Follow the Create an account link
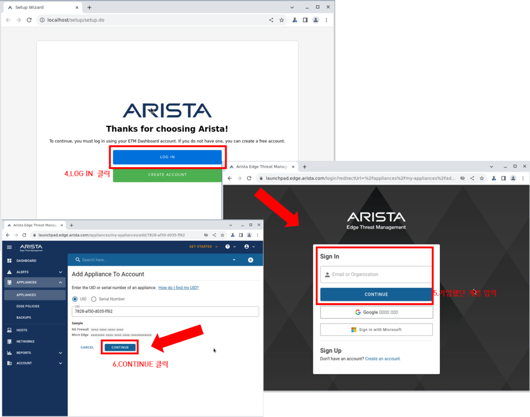The width and height of the screenshot is (530, 417). tap(382, 359)
